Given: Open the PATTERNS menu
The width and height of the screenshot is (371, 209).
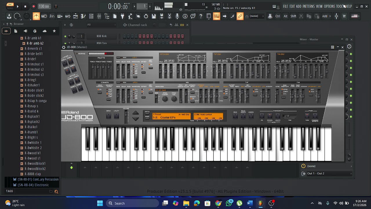Looking at the screenshot, I should tap(309, 6).
